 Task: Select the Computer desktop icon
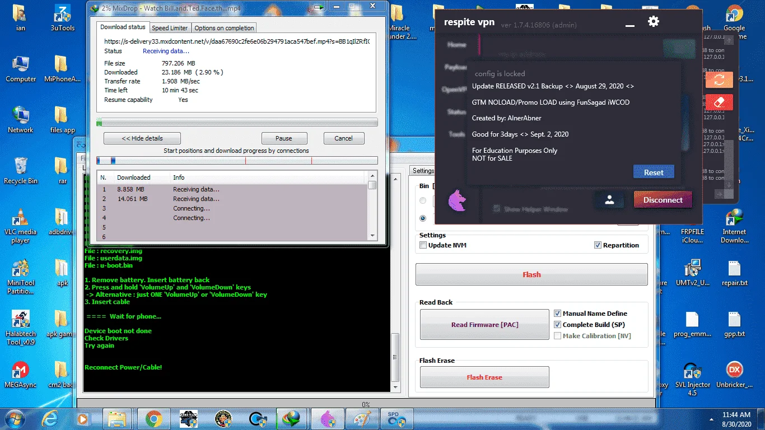click(x=21, y=69)
